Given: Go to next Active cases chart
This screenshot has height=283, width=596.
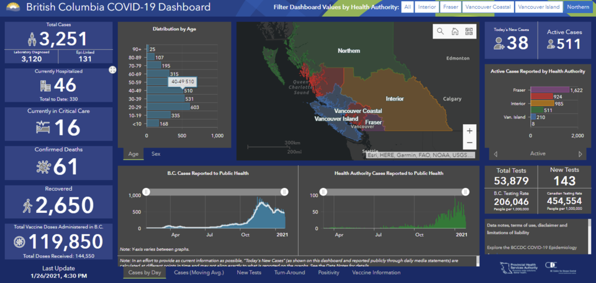Looking at the screenshot, I should click(580, 154).
